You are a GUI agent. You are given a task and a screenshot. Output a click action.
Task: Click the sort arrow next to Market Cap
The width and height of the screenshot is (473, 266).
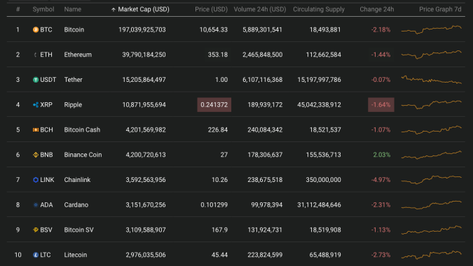coord(114,10)
